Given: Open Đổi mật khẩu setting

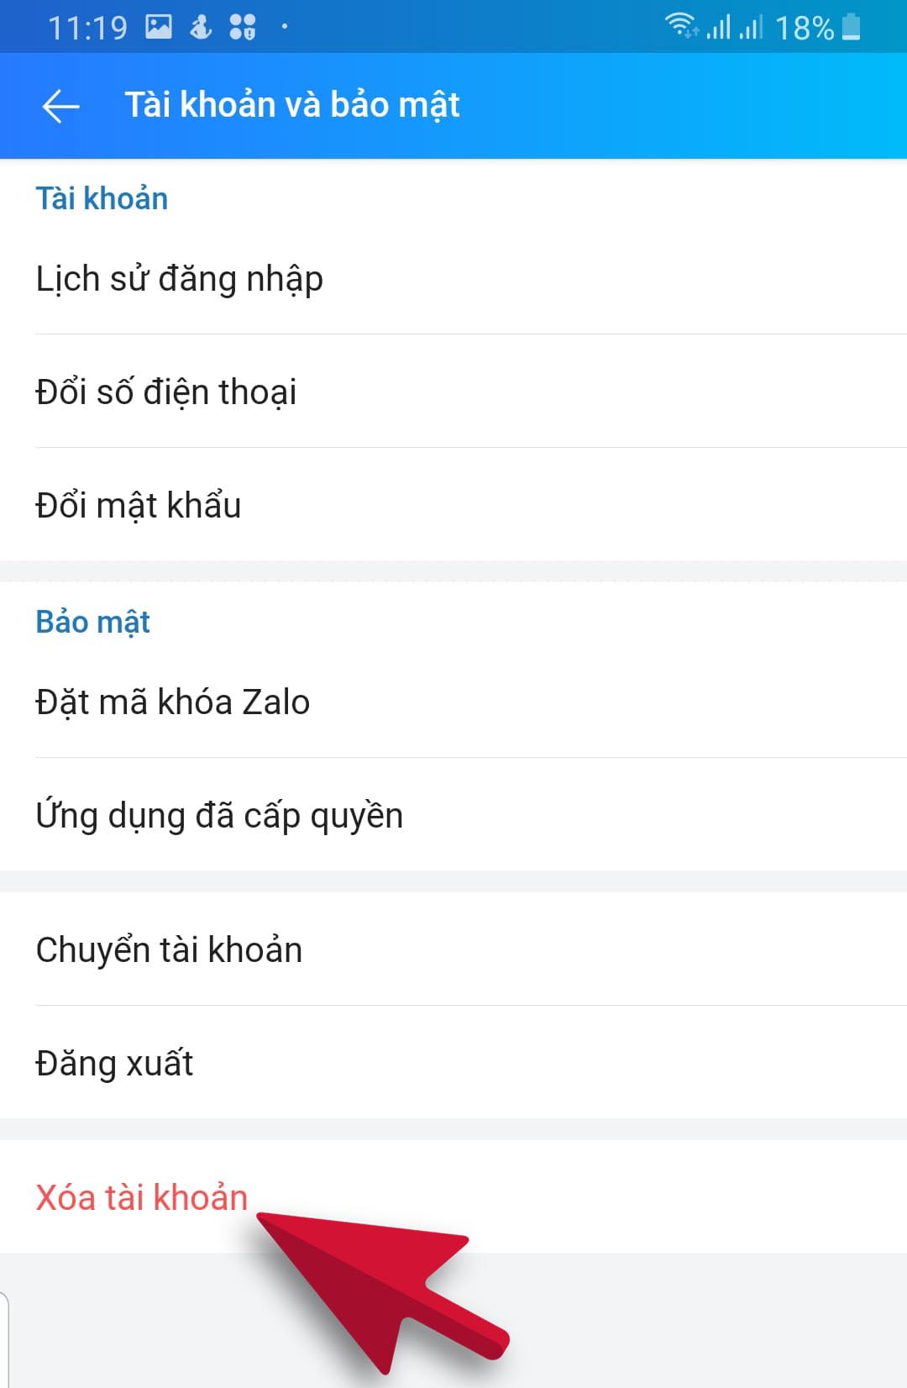Looking at the screenshot, I should pyautogui.click(x=139, y=506).
